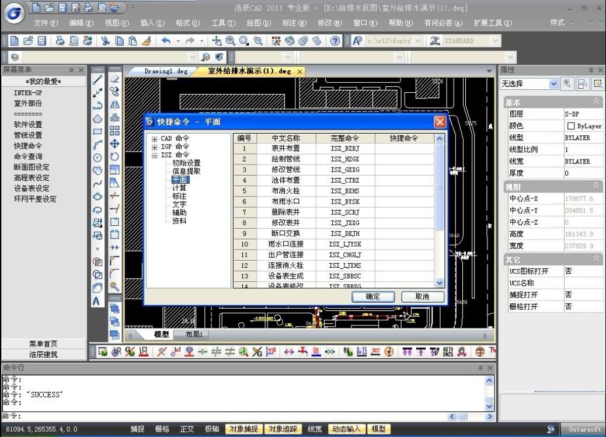The image size is (606, 437).
Task: Select the Line drawing tool
Action: pos(97,80)
